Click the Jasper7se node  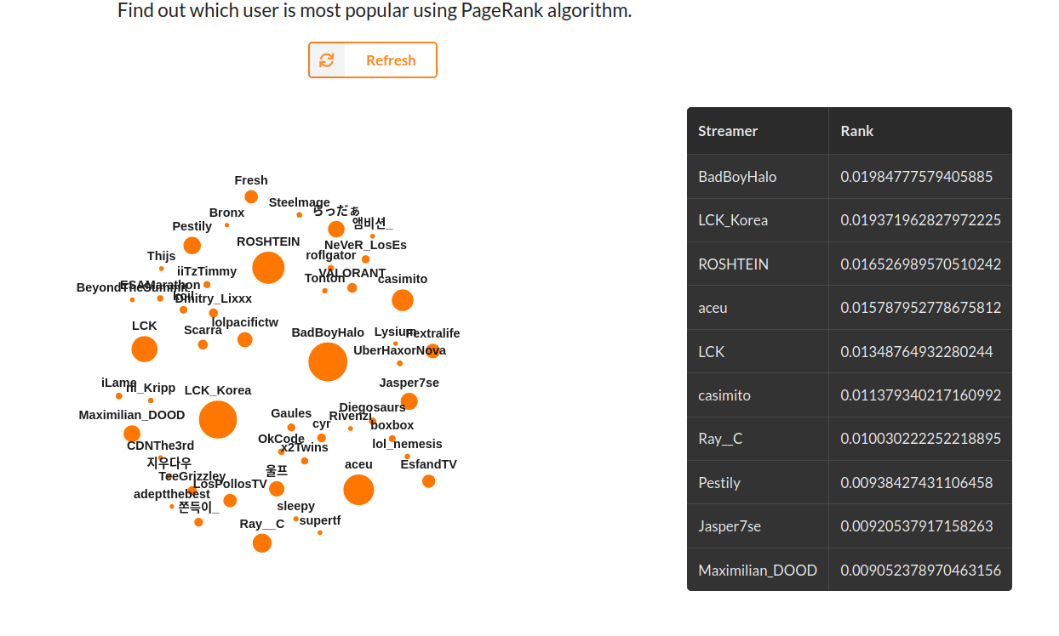coord(409,401)
